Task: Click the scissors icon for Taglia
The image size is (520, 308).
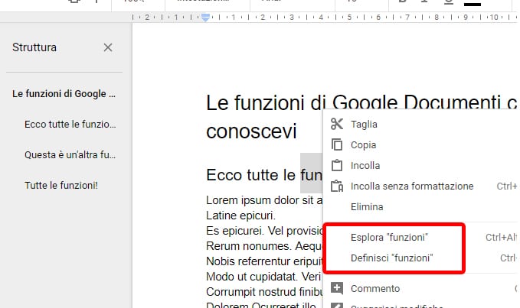Action: (x=336, y=124)
